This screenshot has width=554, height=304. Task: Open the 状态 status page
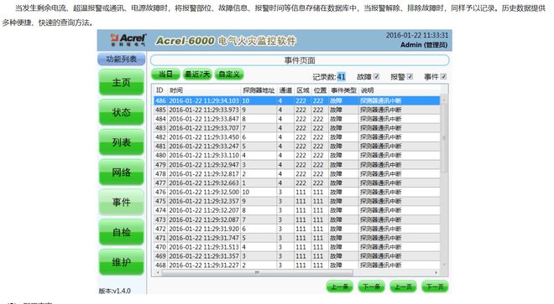tap(121, 112)
